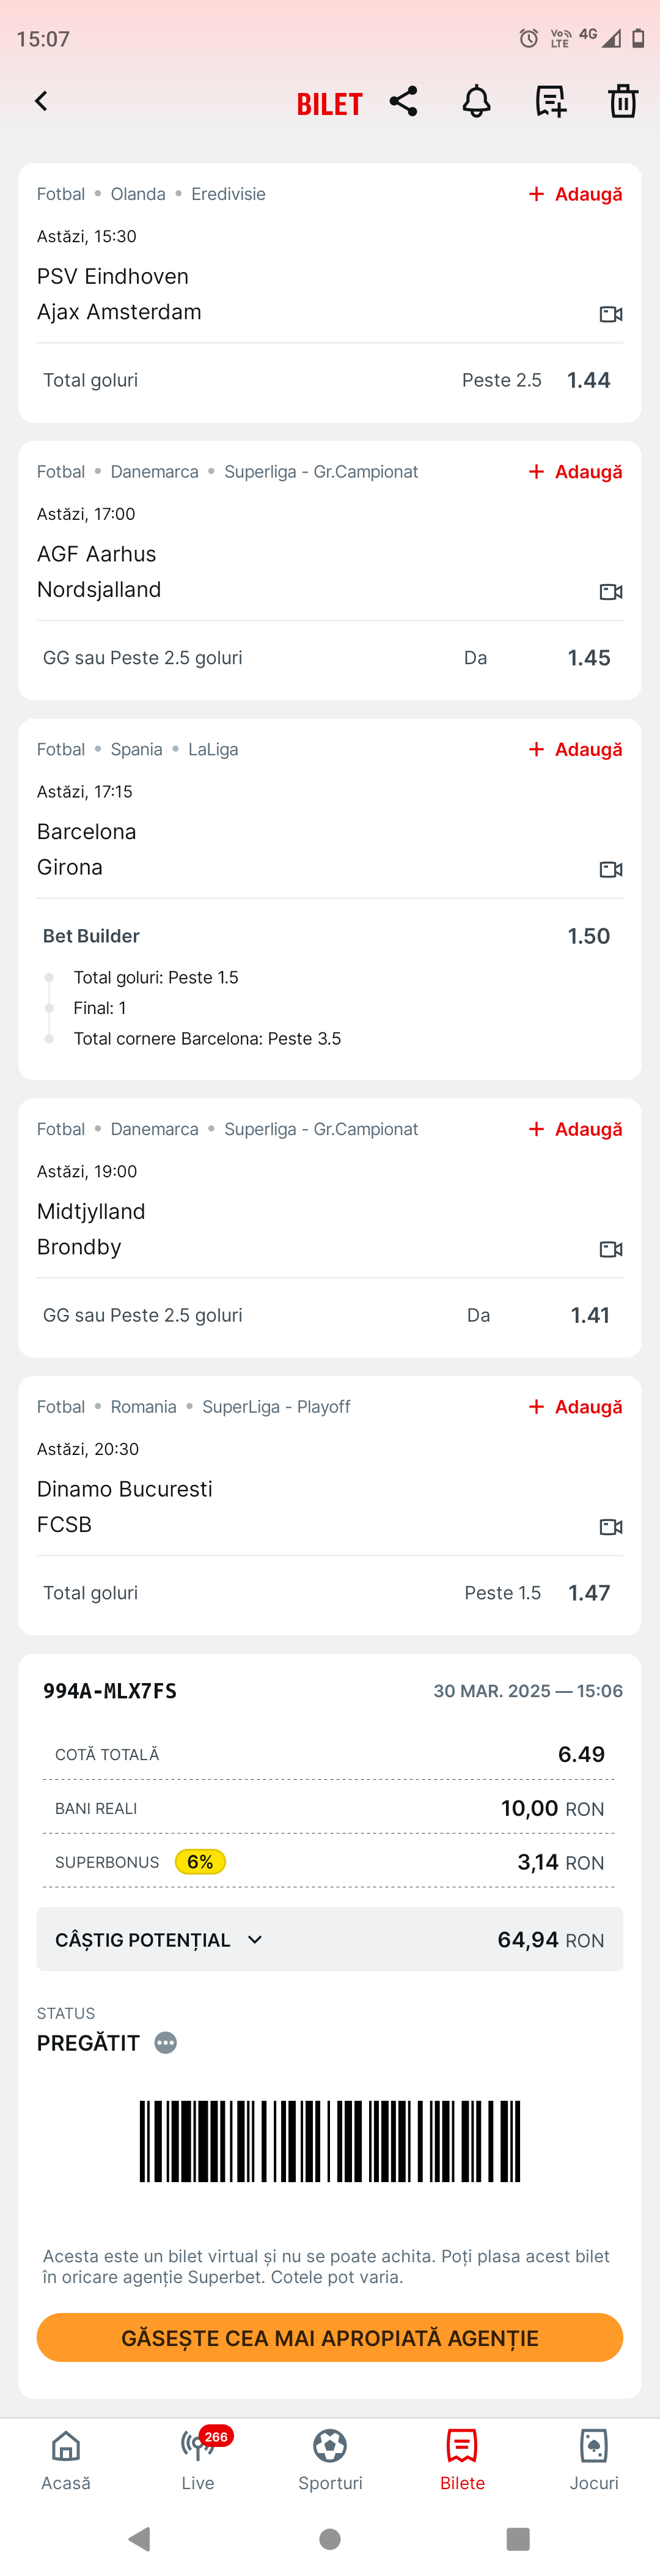
Task: Tap the Android home navigation button
Action: [329, 2539]
